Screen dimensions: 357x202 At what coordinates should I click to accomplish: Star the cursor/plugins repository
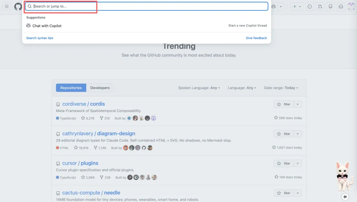tap(284, 163)
